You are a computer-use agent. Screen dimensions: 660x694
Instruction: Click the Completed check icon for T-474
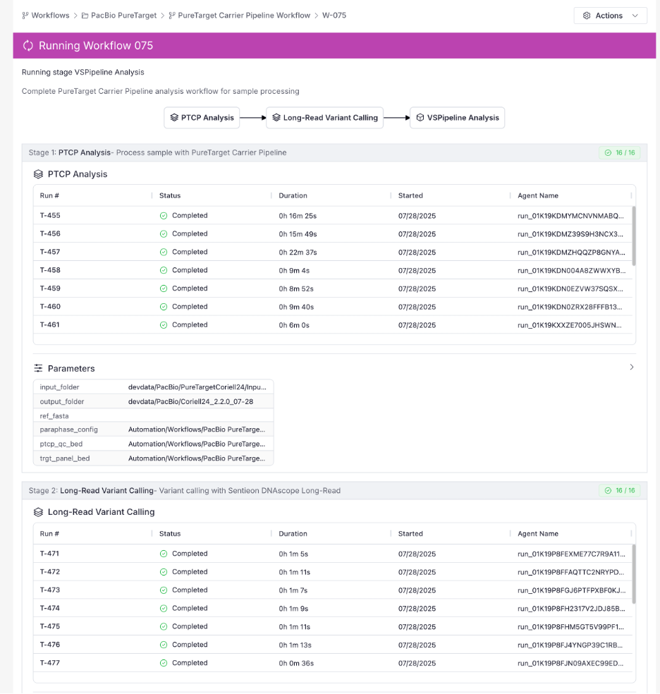[164, 608]
